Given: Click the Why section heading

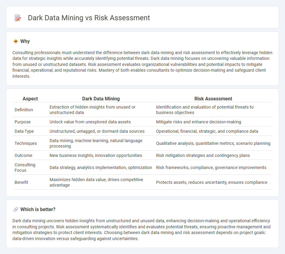Looking at the screenshot, I should (x=25, y=41).
